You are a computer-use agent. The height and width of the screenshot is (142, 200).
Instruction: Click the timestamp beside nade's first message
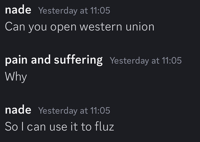[x=74, y=11]
